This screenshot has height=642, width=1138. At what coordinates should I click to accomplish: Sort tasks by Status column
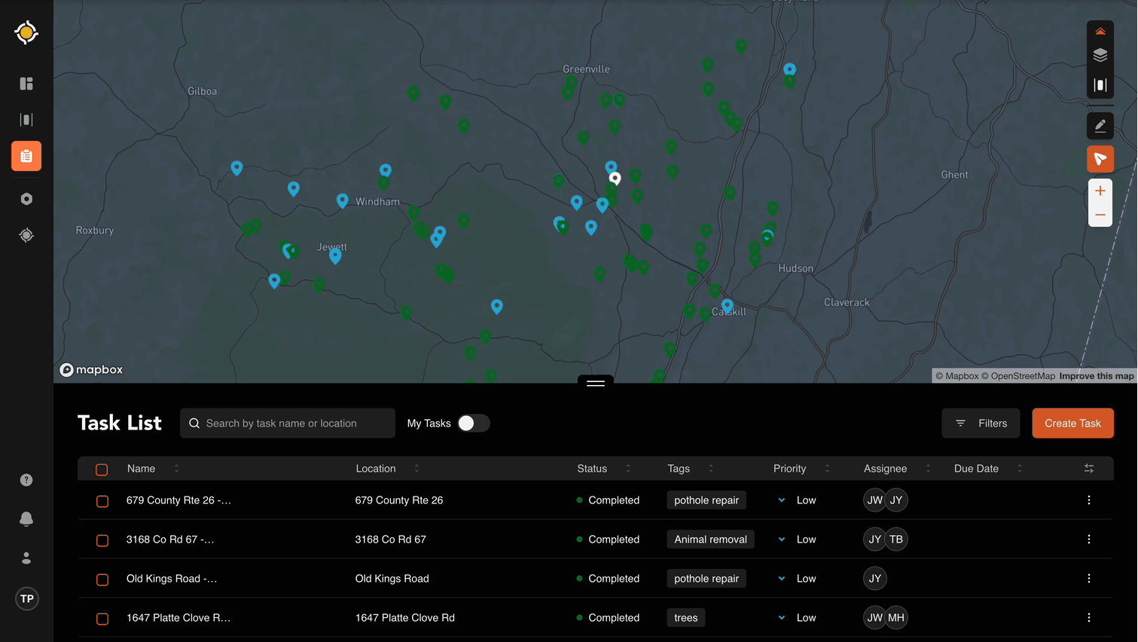627,469
